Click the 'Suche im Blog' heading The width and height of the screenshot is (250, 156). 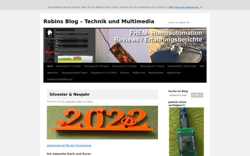click(178, 91)
